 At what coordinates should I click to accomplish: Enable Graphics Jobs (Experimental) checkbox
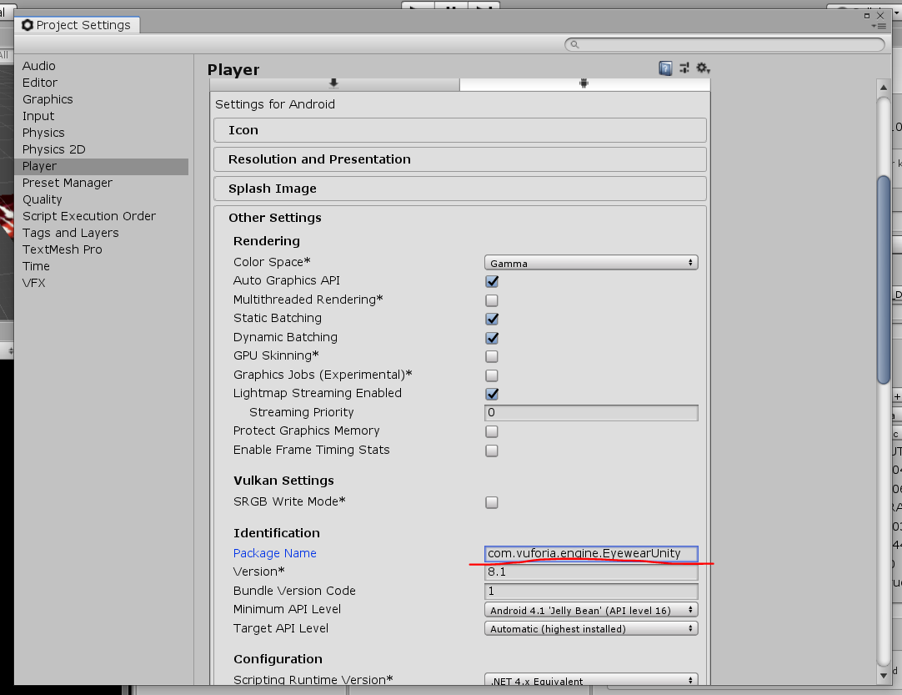(492, 375)
